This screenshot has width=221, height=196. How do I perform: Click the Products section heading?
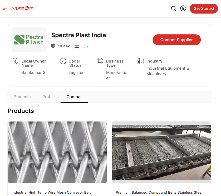pos(21,111)
